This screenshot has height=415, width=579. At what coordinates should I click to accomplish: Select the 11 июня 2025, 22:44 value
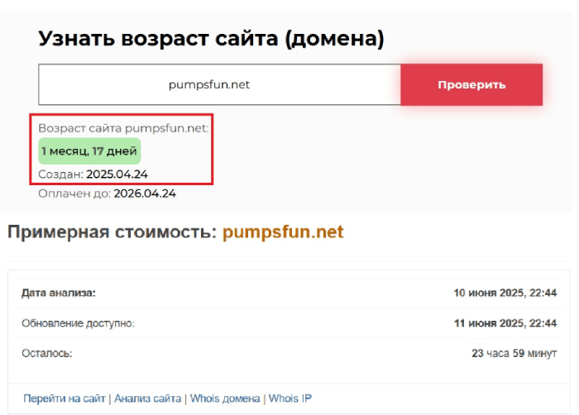click(x=505, y=323)
